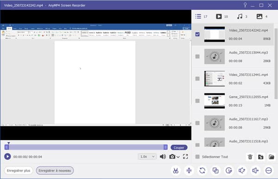Open the volume boost speaker-plus icon
278x179 pixels.
255,171
